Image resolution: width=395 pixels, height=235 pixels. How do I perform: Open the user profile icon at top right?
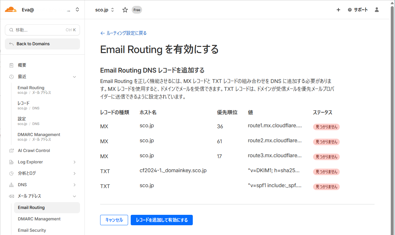376,10
